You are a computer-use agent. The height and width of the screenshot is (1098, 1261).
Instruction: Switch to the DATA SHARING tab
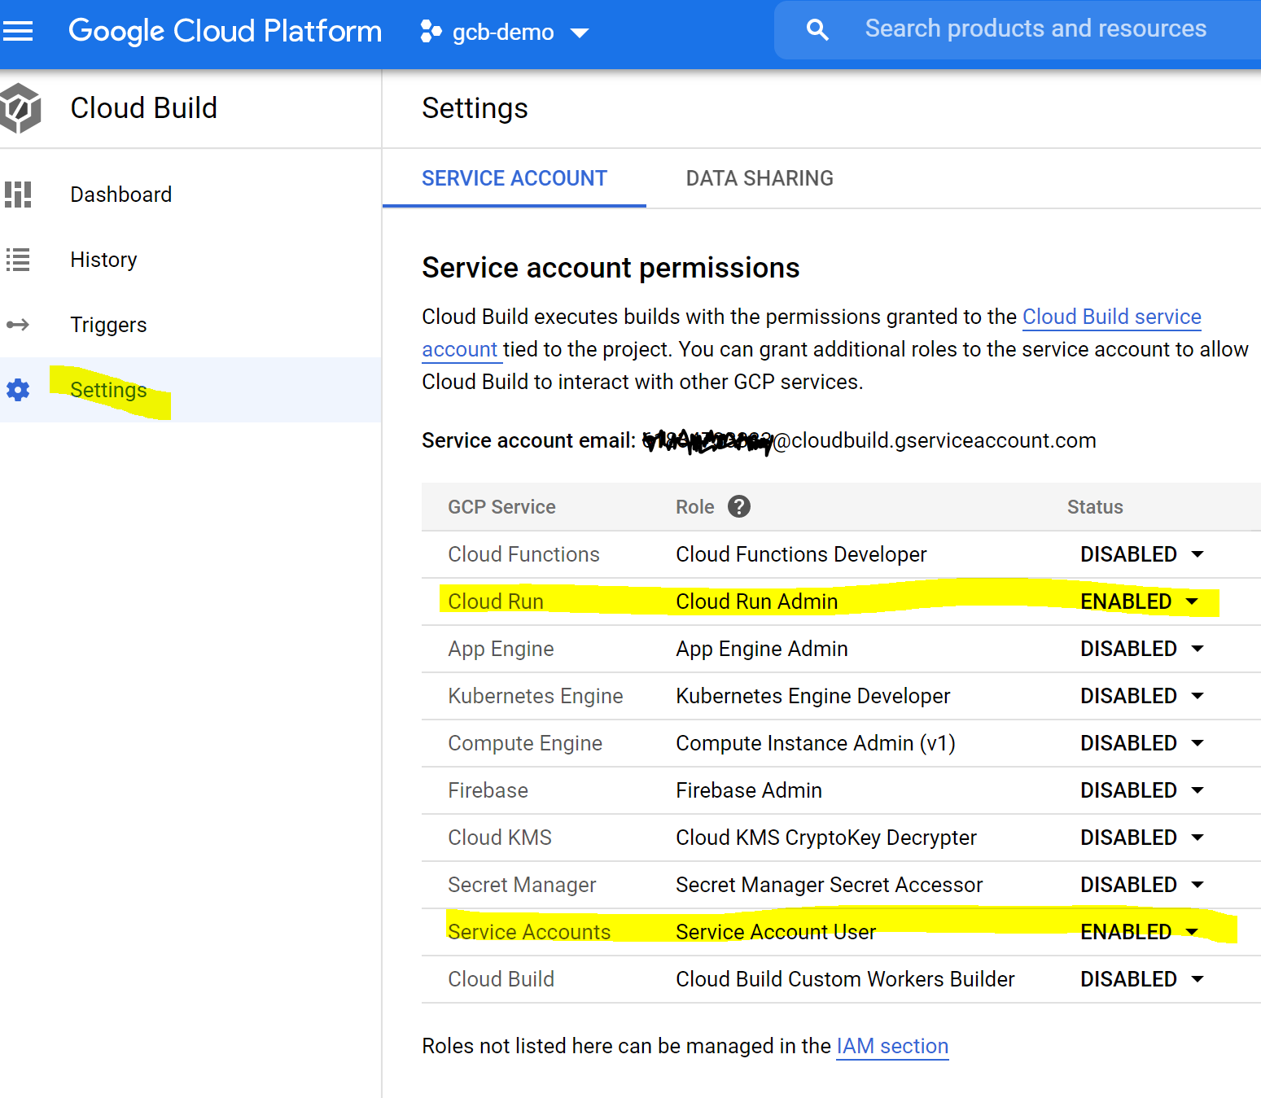[x=760, y=178]
